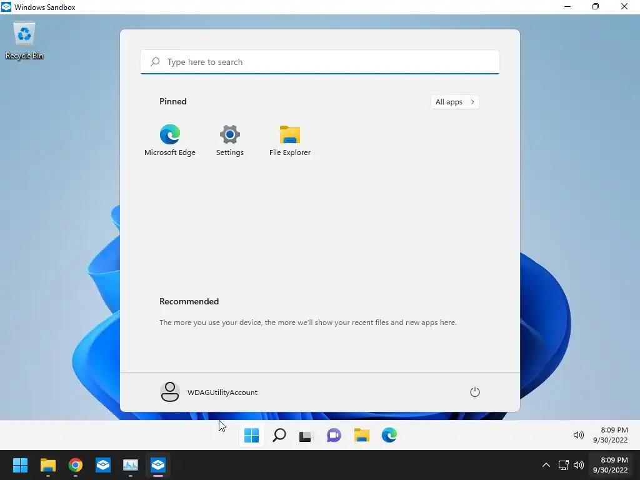640x480 pixels.
Task: Click the sandbox volume speaker icon
Action: 578,435
